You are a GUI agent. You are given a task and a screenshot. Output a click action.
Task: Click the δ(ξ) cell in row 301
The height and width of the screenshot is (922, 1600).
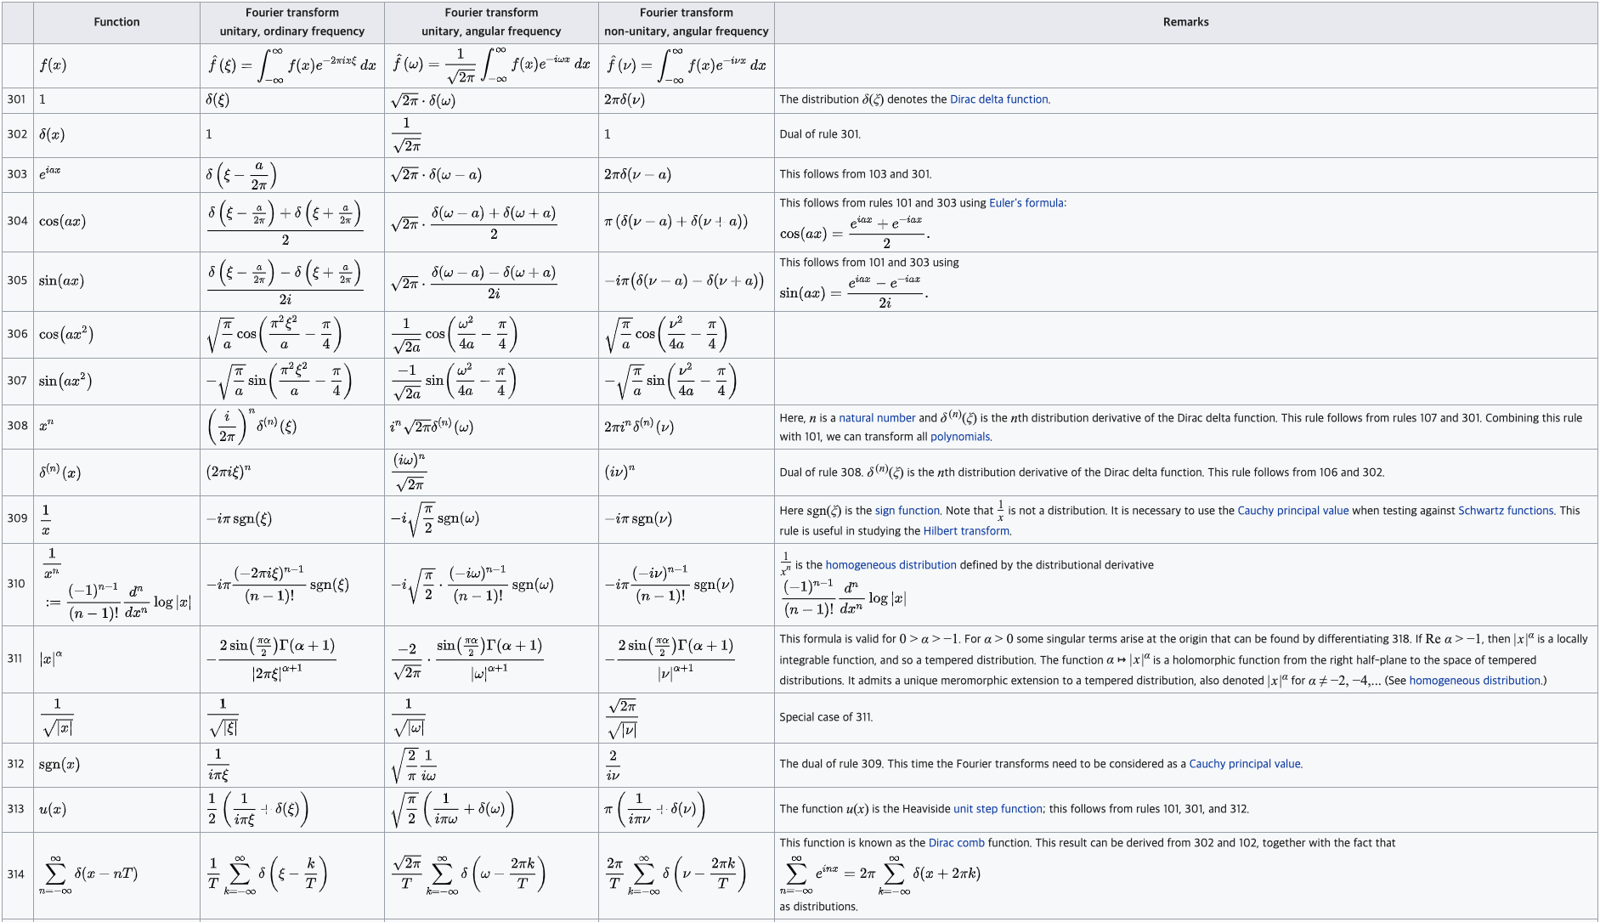point(292,100)
